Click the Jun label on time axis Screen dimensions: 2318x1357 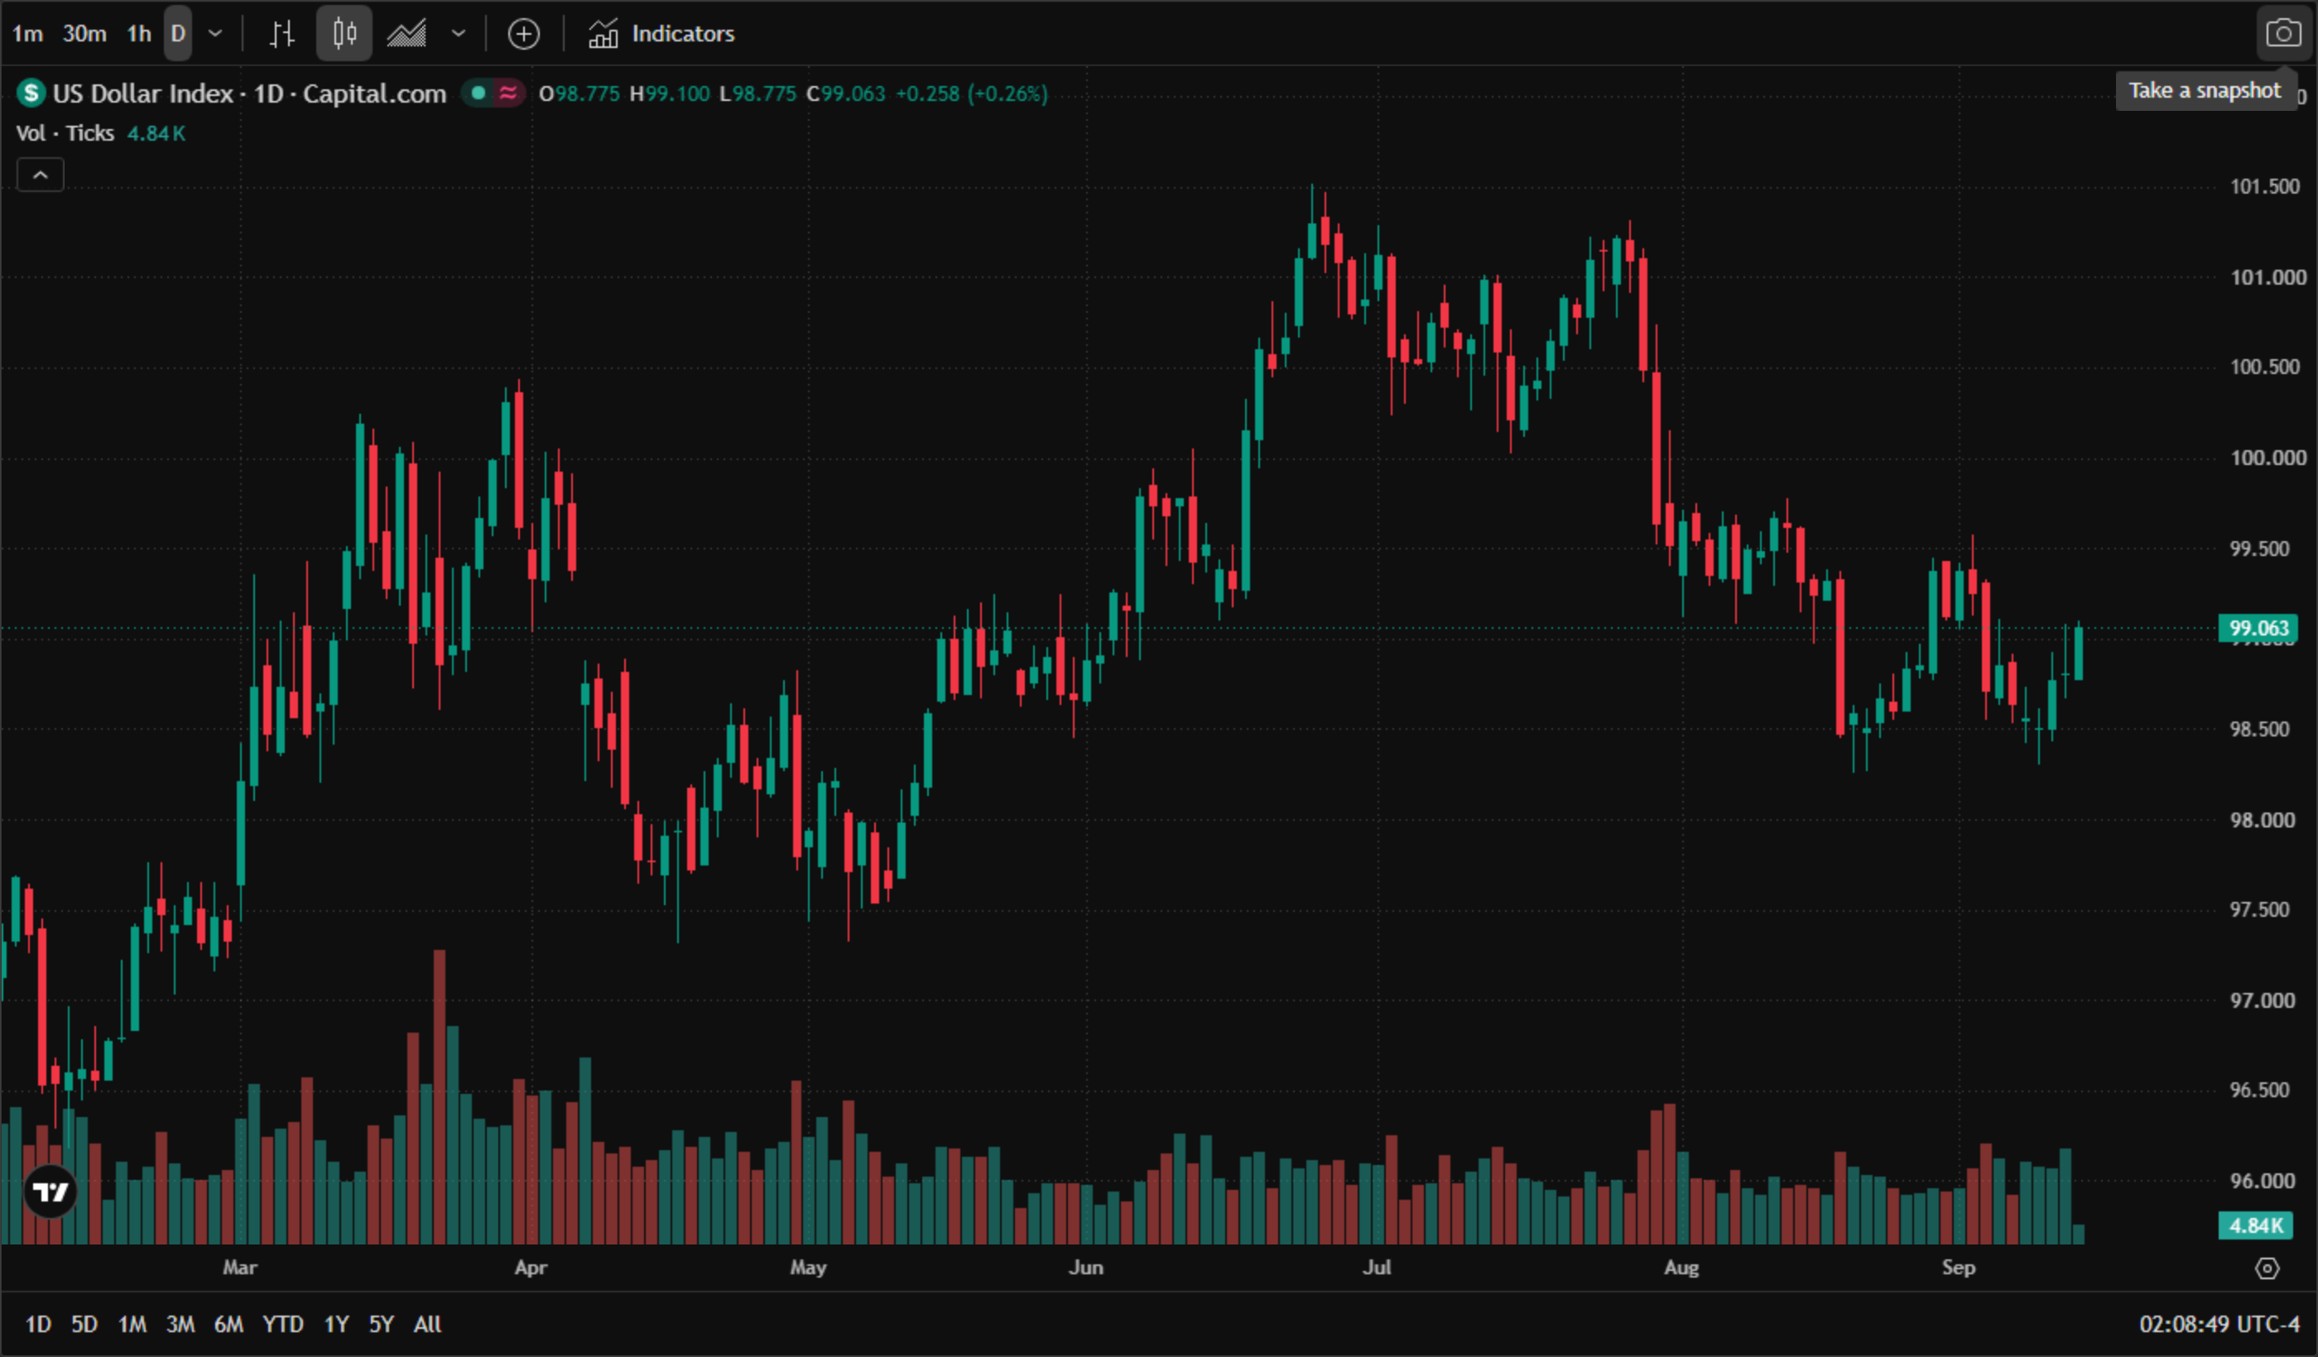(x=1085, y=1268)
